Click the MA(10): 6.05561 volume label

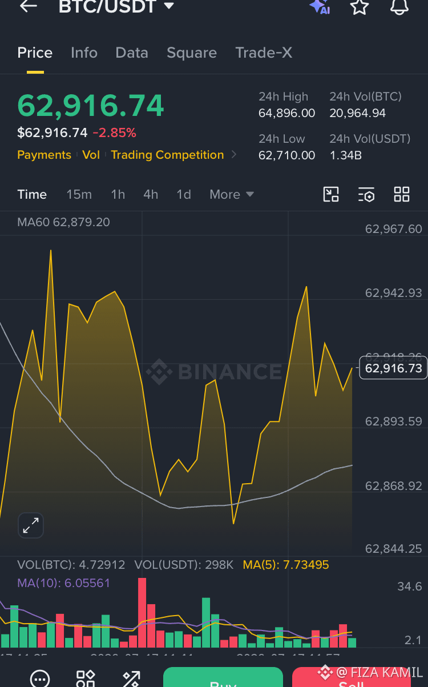(x=63, y=583)
